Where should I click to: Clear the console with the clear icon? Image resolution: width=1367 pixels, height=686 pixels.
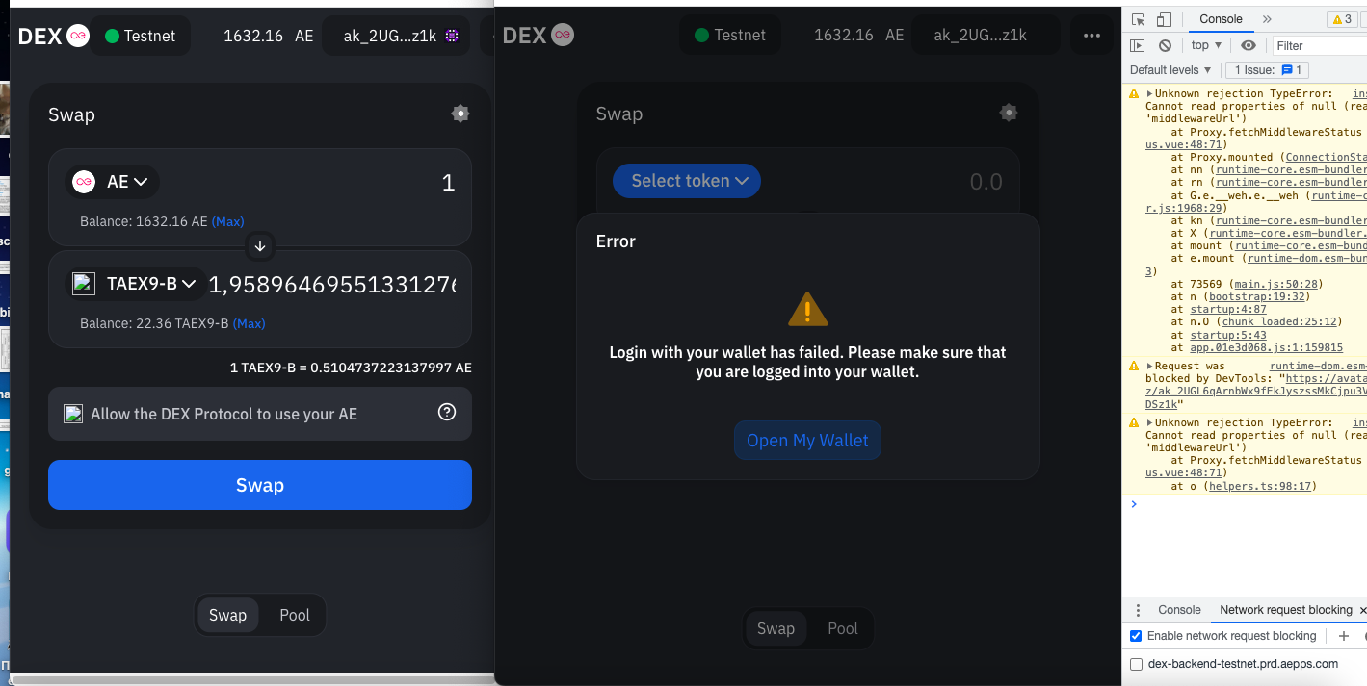pyautogui.click(x=1165, y=45)
